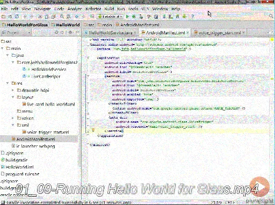Click the navigate Forward arrow icon

tap(84, 17)
